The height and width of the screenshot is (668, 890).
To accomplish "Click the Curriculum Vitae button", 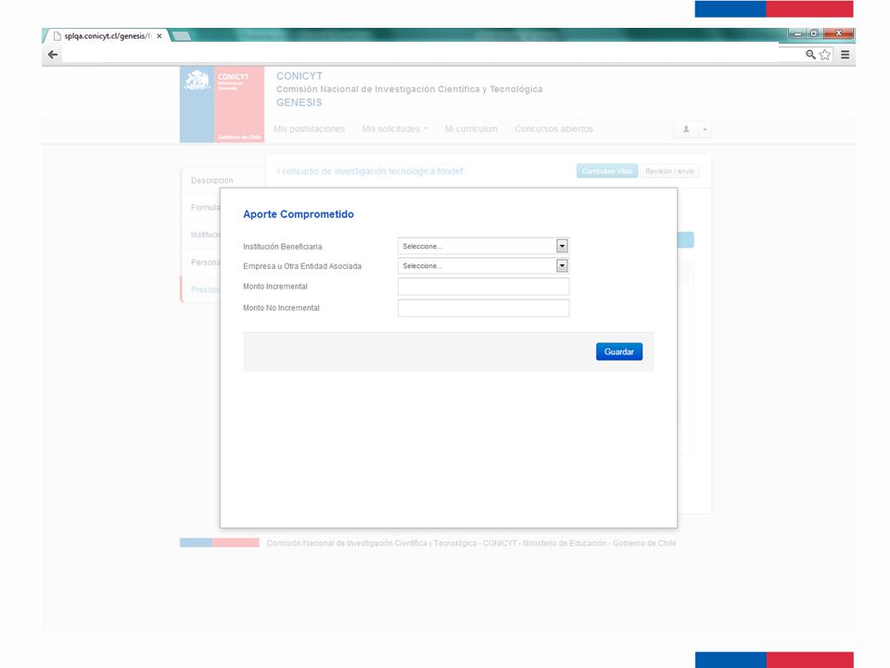I will point(606,171).
